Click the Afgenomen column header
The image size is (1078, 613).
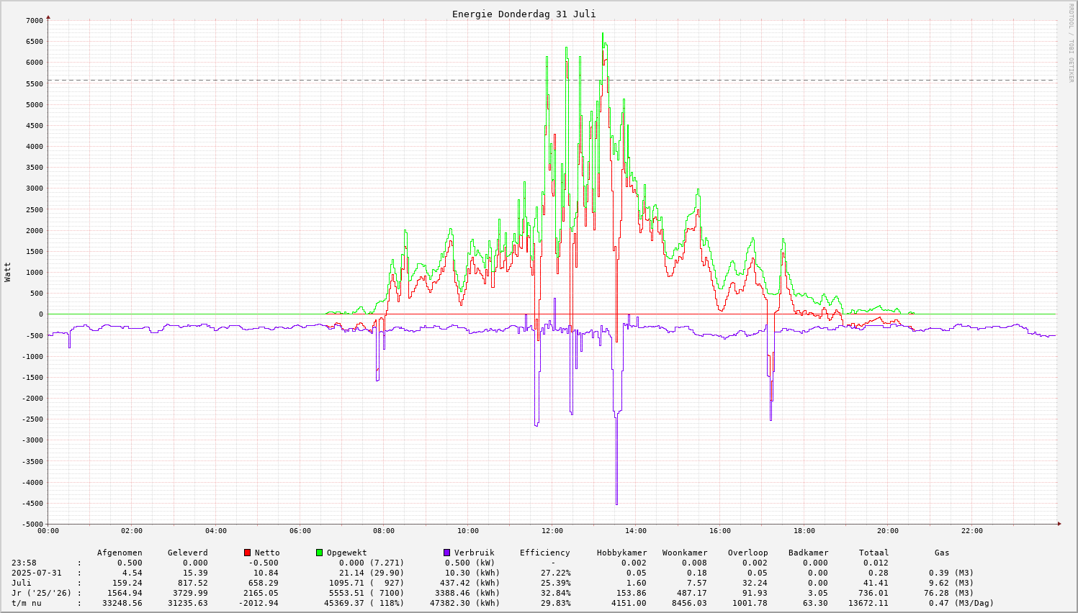[120, 553]
